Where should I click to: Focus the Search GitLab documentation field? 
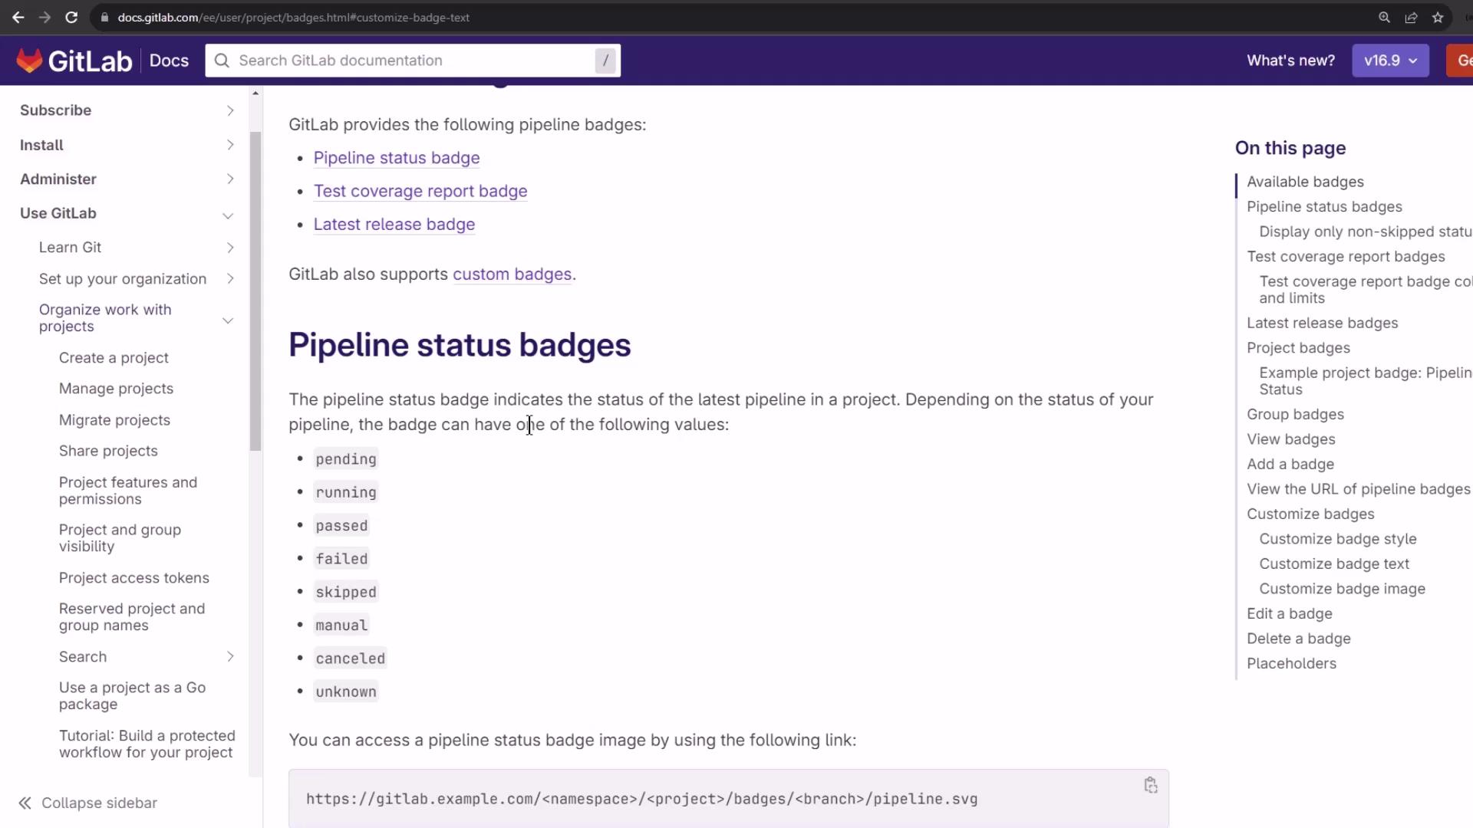click(x=414, y=61)
